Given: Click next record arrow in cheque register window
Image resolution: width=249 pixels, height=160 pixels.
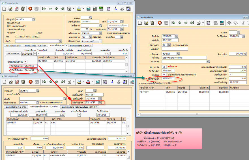Looking at the screenshot, I should [x=186, y=23].
